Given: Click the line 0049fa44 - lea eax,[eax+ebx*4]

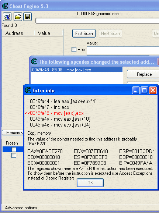Looking at the screenshot, I should [63, 101].
